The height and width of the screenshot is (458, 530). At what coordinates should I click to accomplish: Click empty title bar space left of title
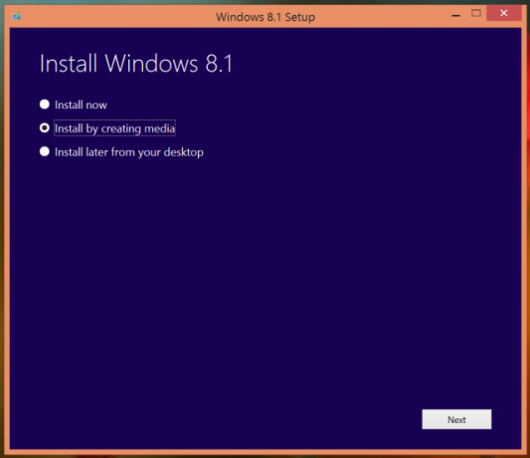(115, 16)
